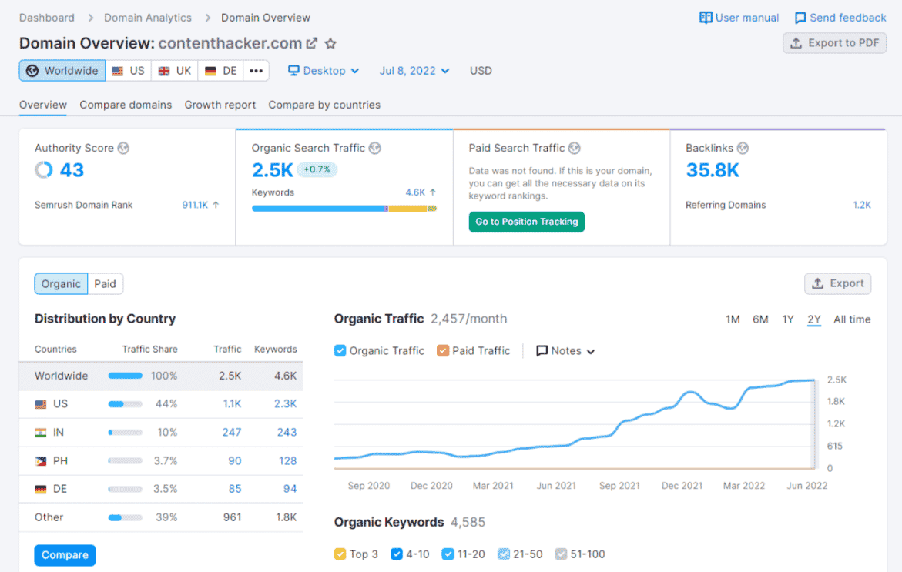
Task: Click the US traffic share bar
Action: (x=126, y=404)
